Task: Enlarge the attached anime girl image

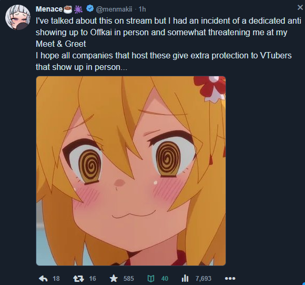Action: (x=131, y=171)
